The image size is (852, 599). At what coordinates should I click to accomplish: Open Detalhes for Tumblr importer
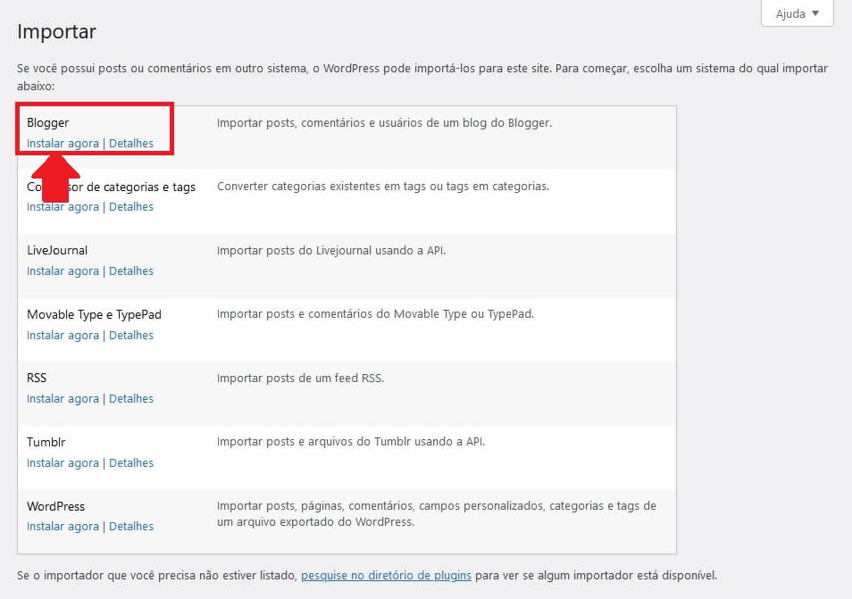coord(131,462)
